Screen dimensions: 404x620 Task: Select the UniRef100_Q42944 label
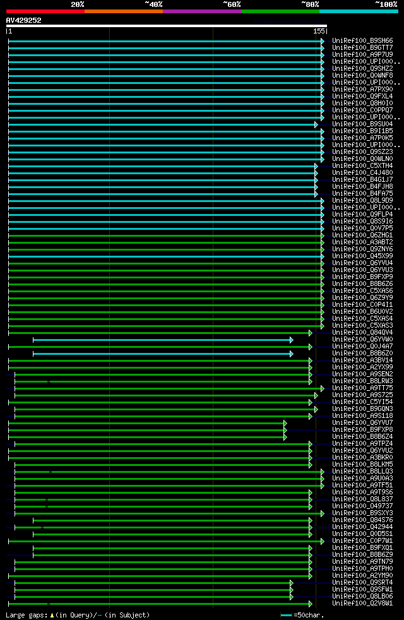pos(362,527)
